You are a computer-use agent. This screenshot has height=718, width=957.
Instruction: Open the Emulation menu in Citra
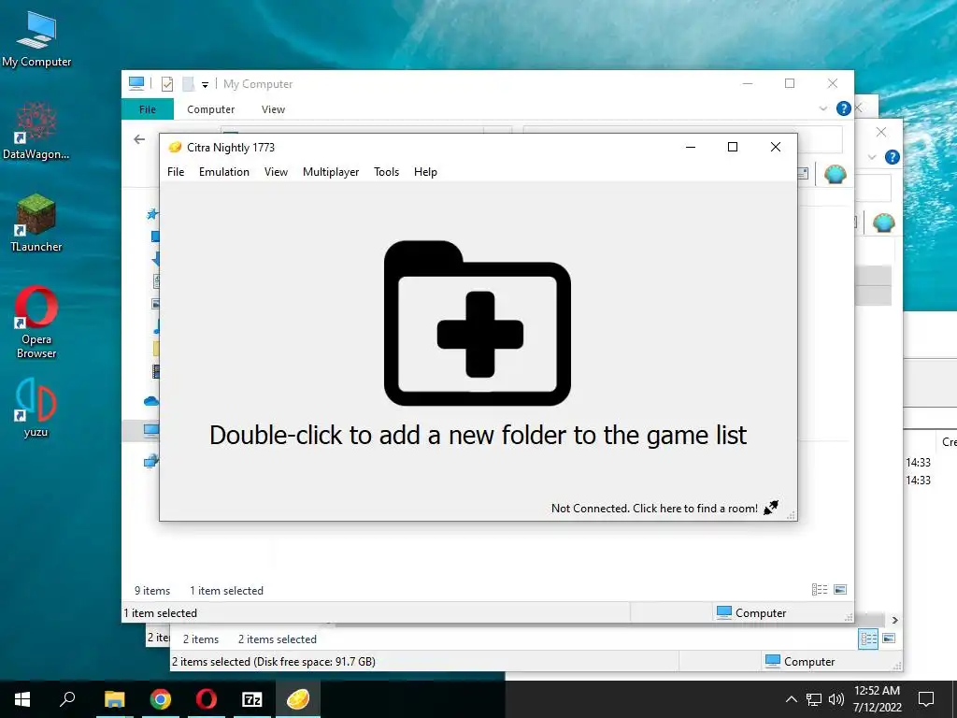click(x=224, y=172)
